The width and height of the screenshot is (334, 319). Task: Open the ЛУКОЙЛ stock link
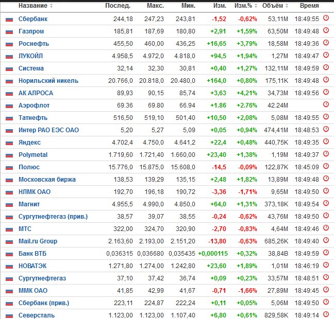pyautogui.click(x=31, y=56)
